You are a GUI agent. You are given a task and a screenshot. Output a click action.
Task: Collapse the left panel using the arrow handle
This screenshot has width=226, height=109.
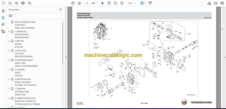tap(66, 57)
